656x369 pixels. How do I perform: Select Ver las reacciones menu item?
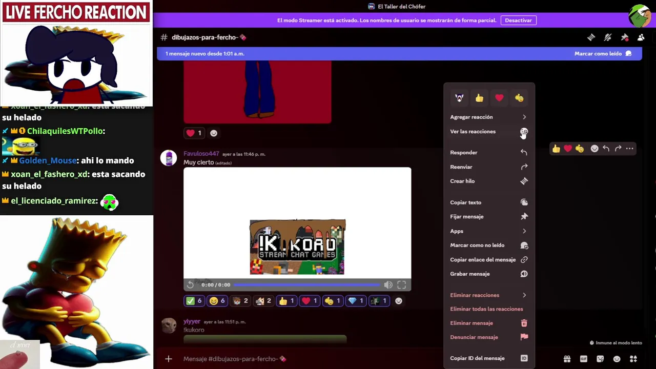[489, 132]
